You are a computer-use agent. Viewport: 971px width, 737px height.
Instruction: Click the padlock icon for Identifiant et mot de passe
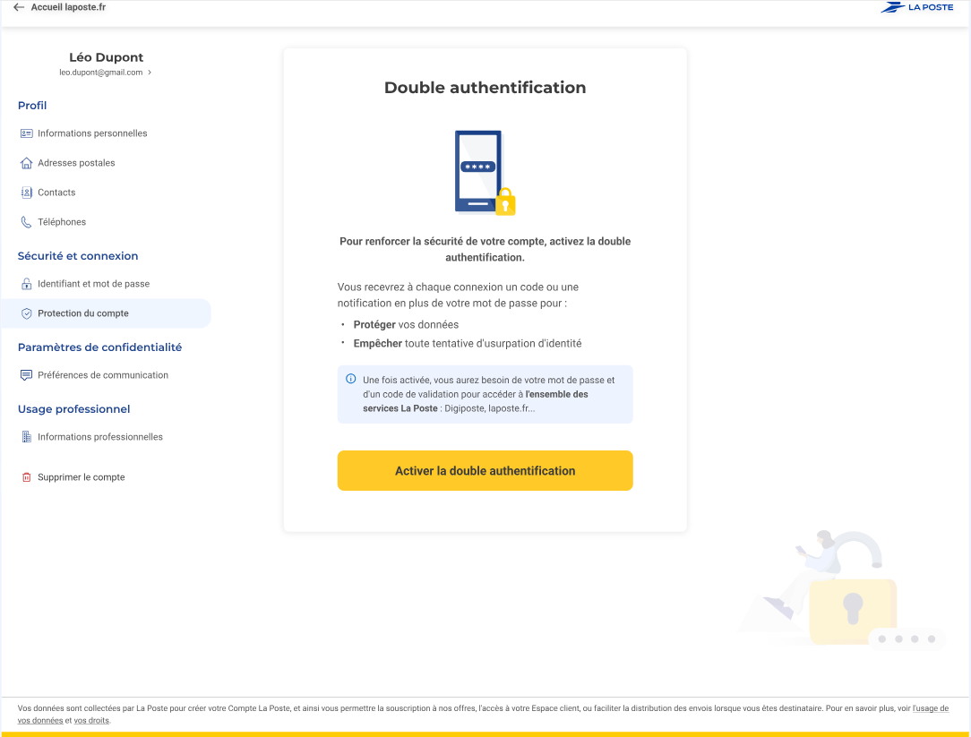pyautogui.click(x=26, y=284)
